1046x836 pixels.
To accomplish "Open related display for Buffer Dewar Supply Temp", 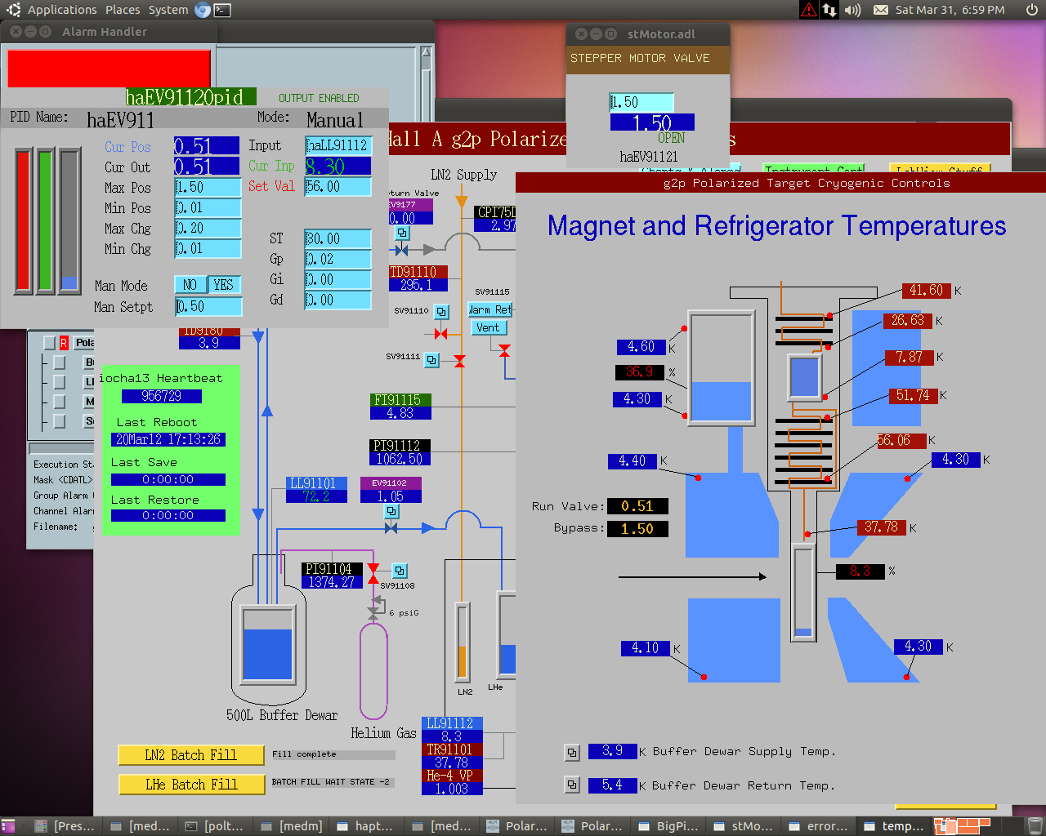I will (x=572, y=752).
